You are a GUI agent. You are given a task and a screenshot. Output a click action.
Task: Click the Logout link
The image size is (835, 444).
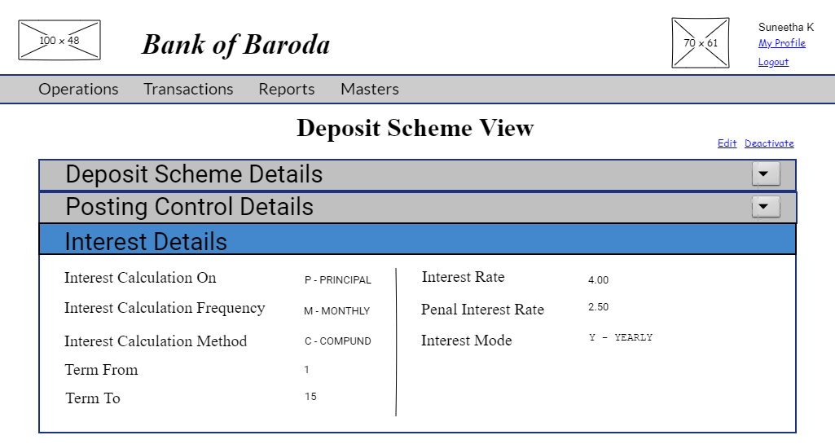tap(773, 62)
